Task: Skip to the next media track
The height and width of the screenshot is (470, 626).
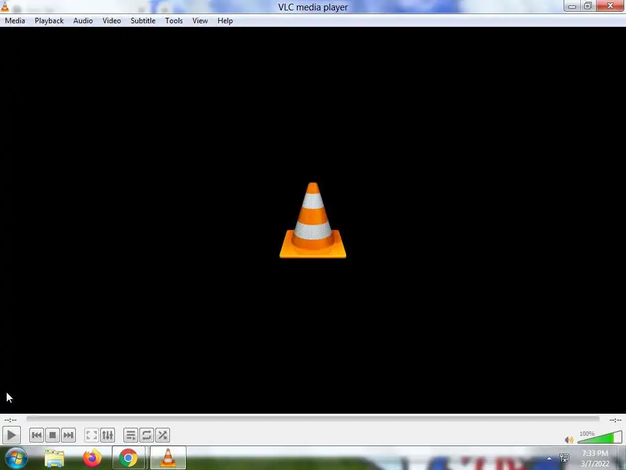Action: [68, 435]
